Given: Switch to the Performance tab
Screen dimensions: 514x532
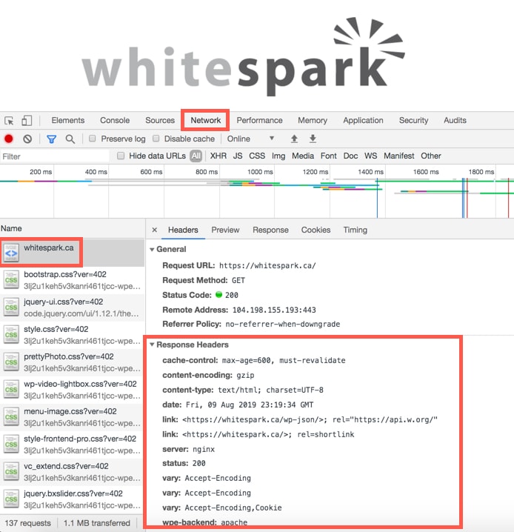Looking at the screenshot, I should (x=259, y=121).
